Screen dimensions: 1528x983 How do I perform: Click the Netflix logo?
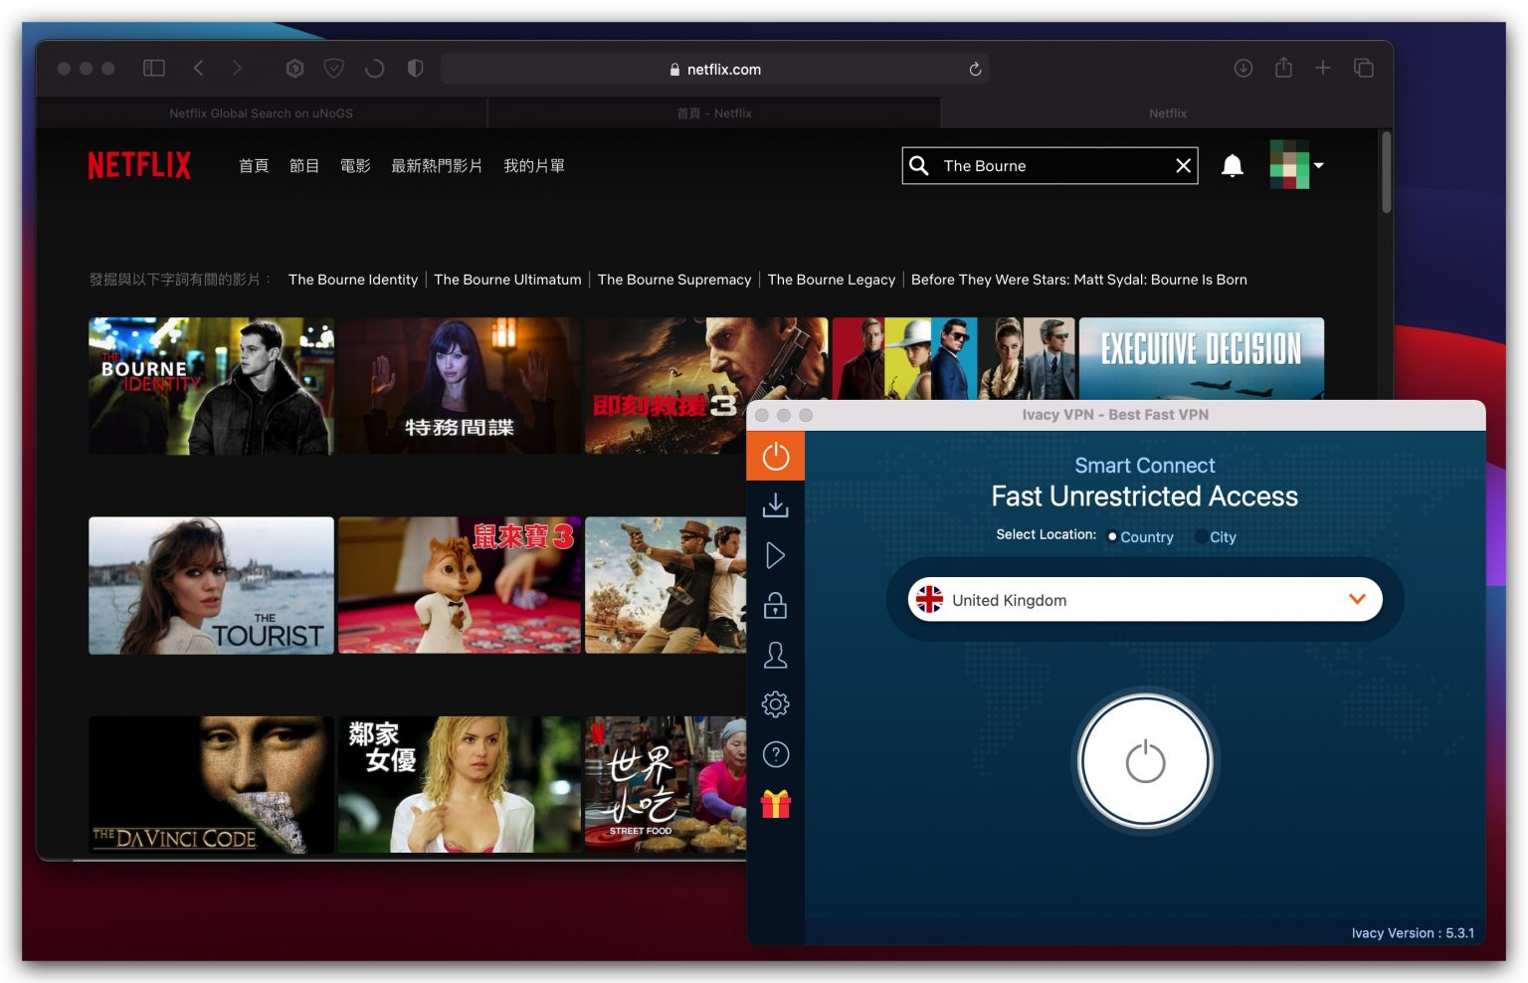tap(139, 165)
